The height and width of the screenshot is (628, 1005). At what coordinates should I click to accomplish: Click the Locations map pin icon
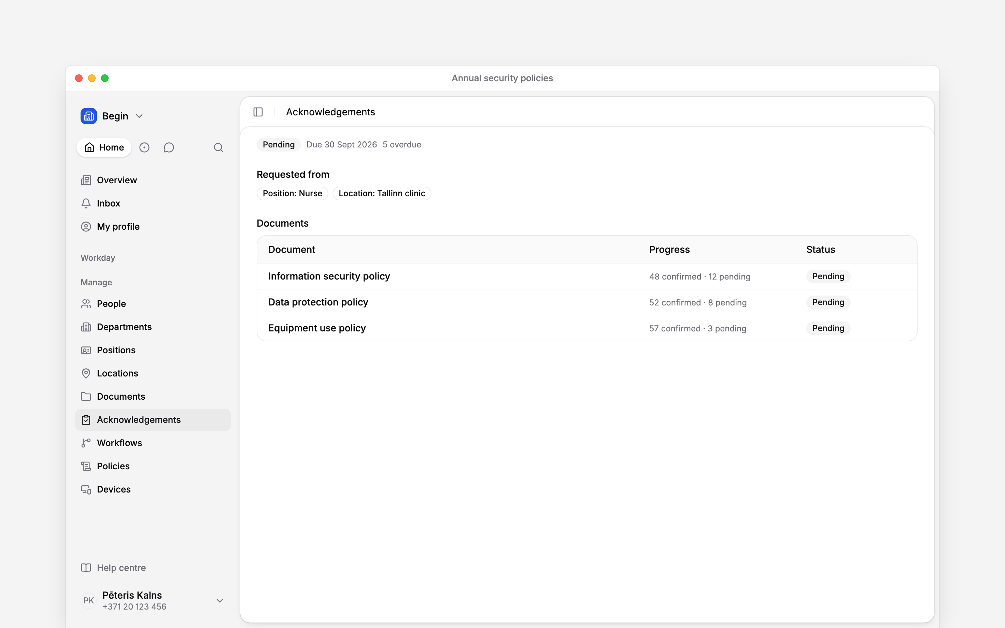[86, 373]
